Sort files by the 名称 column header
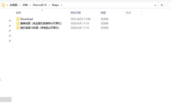 coord(18,13)
